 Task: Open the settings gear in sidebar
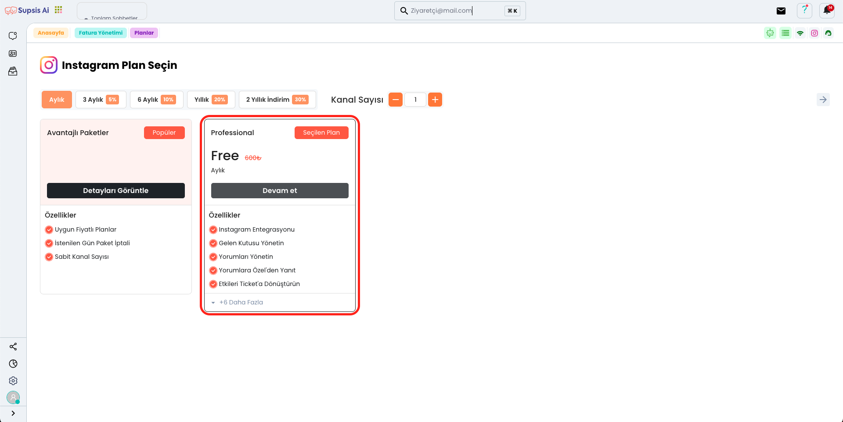tap(13, 381)
